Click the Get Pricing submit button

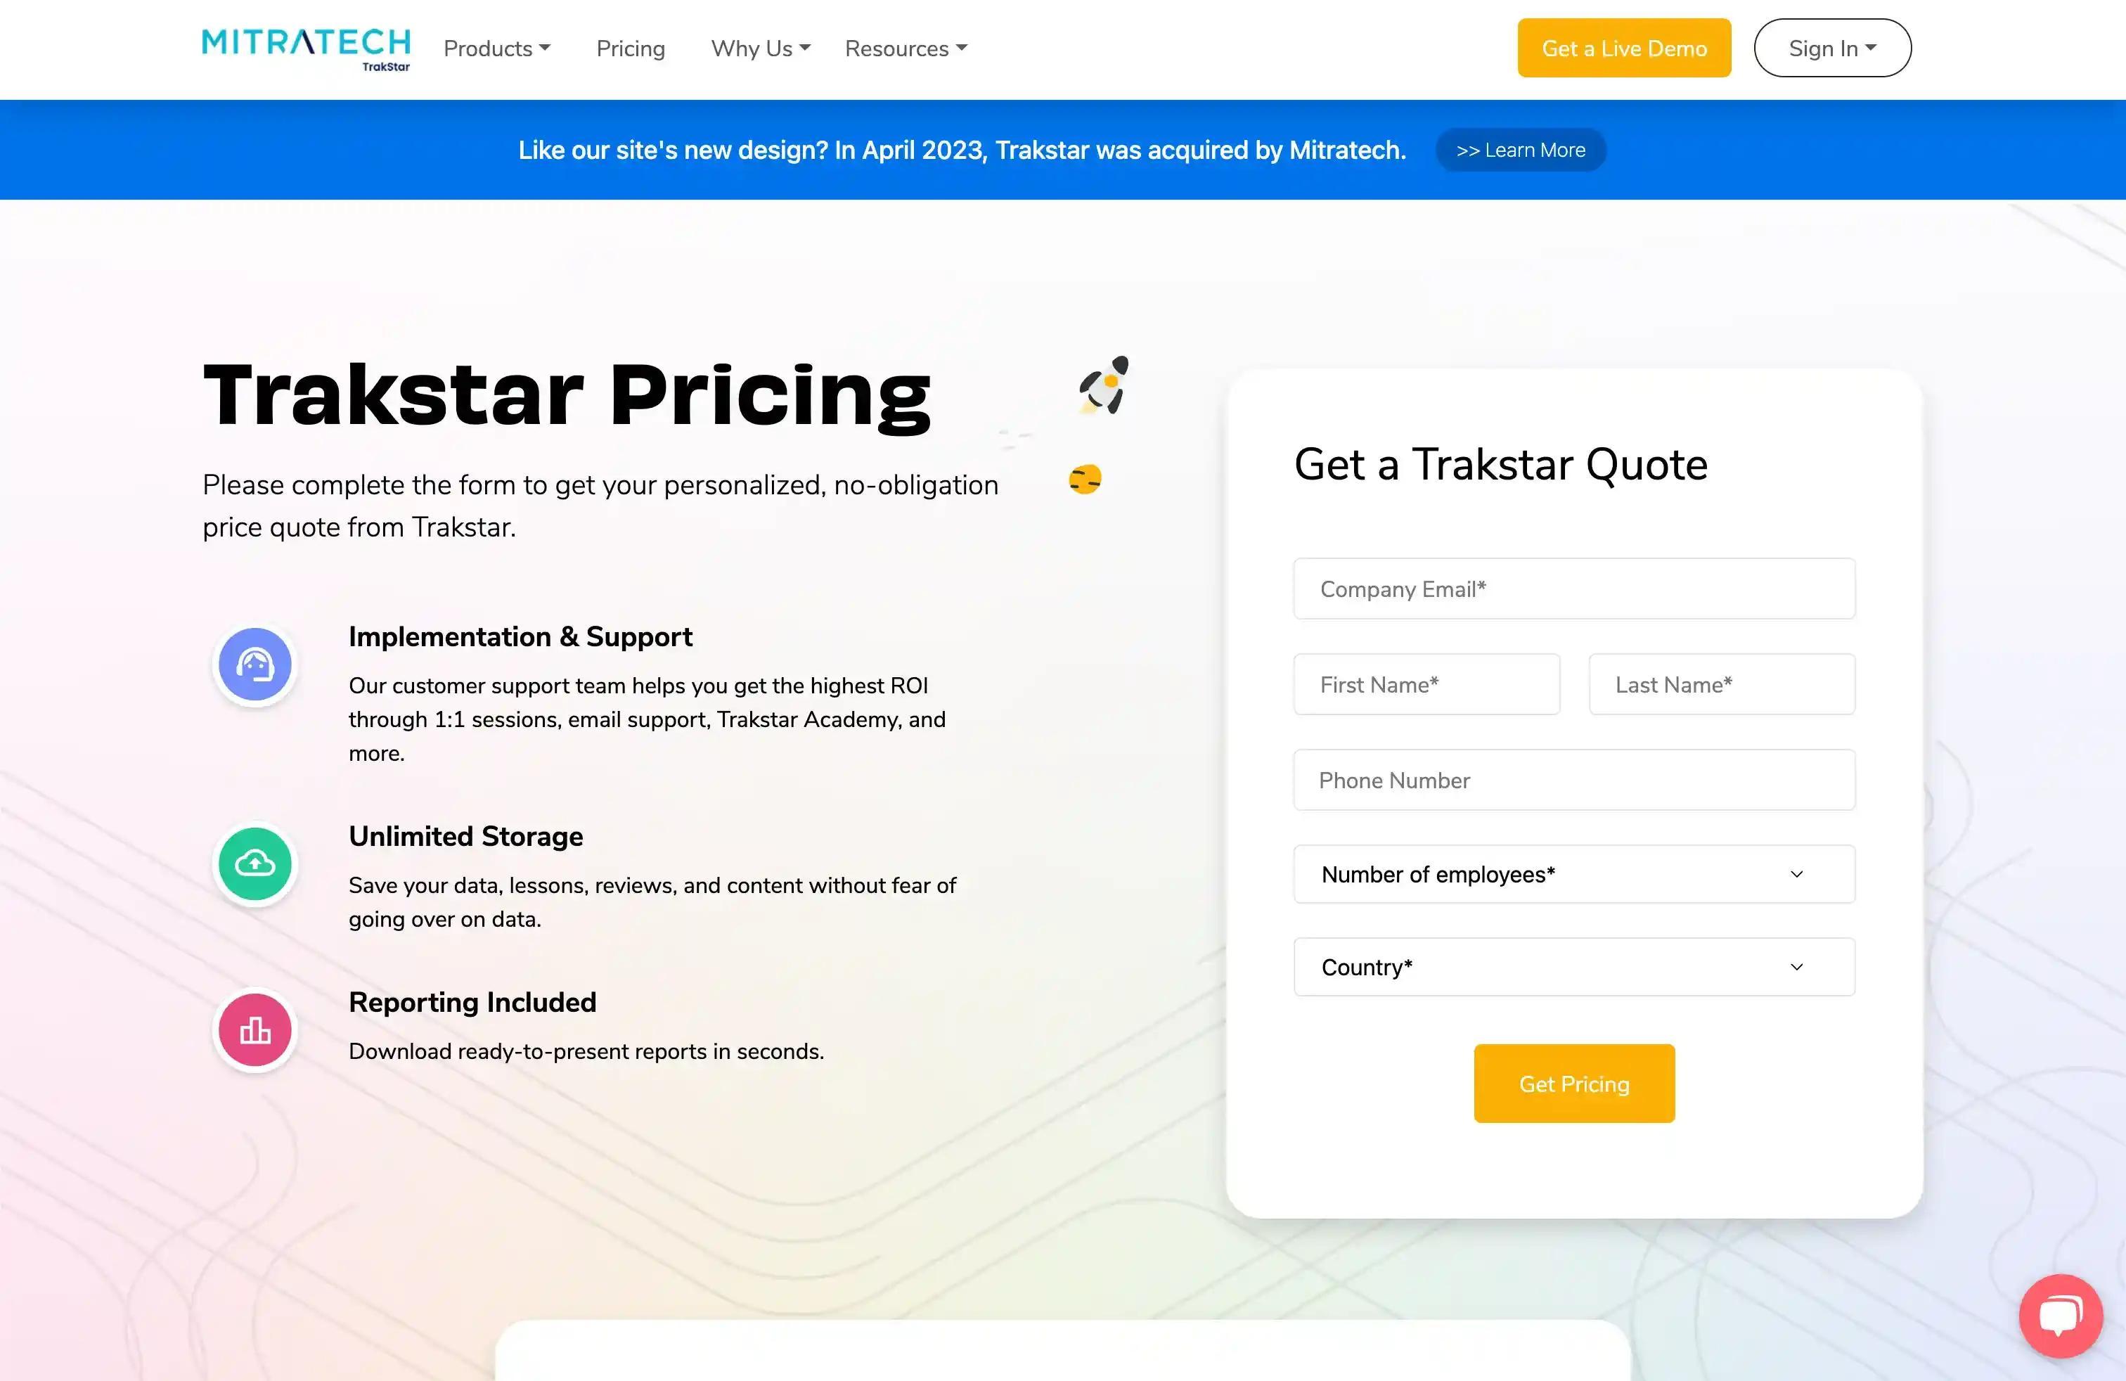click(x=1574, y=1082)
